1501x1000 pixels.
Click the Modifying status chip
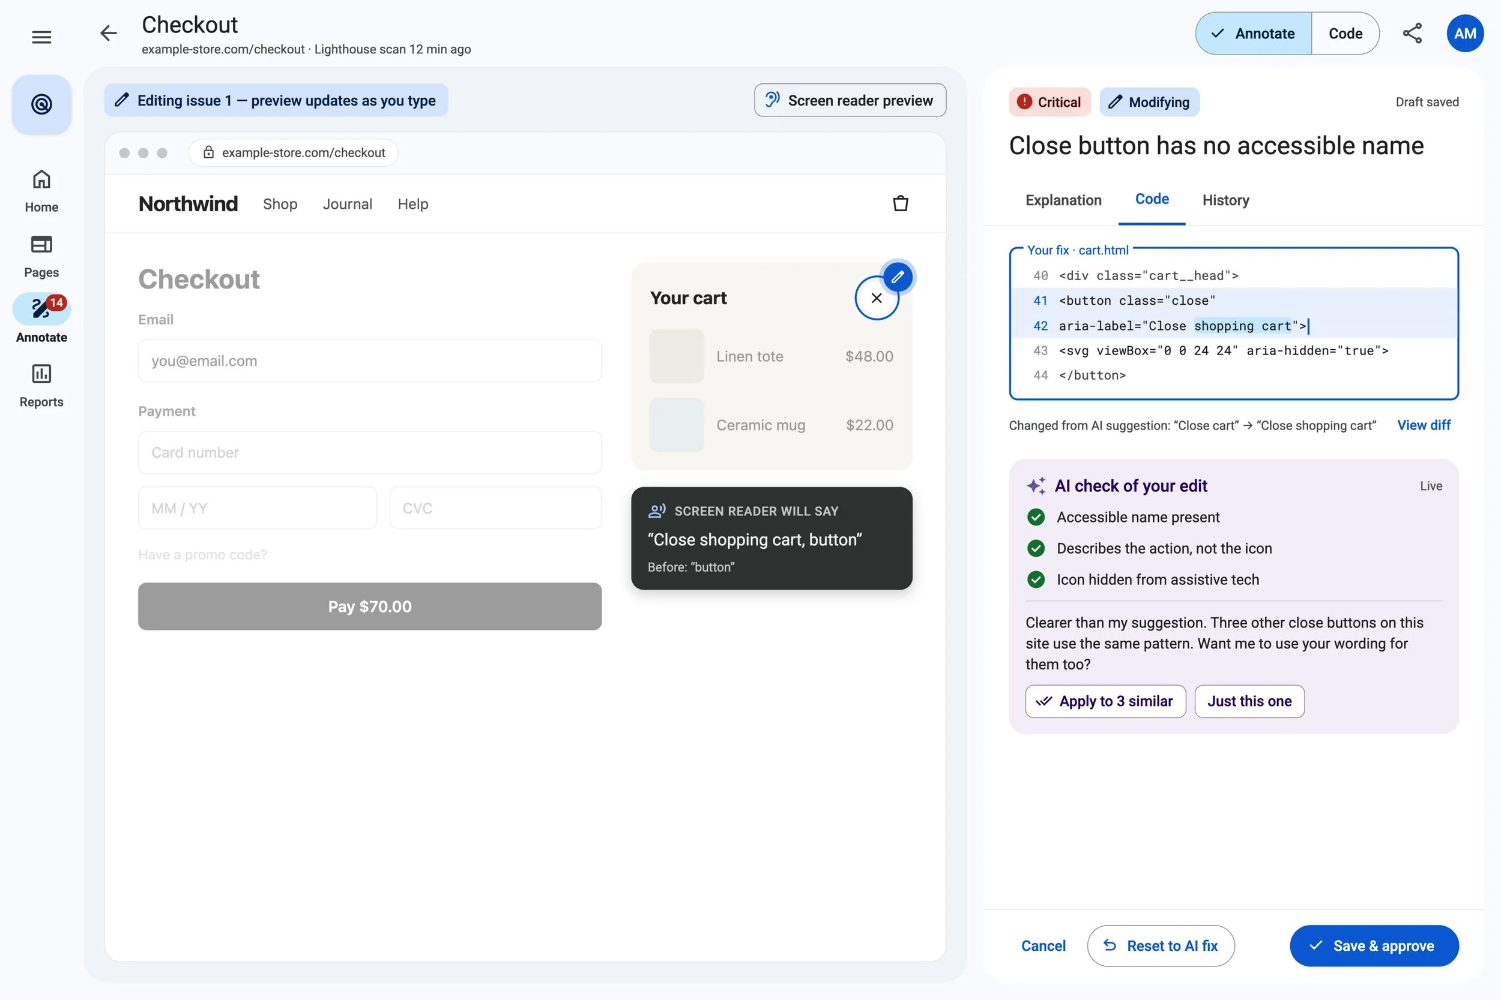(1149, 102)
